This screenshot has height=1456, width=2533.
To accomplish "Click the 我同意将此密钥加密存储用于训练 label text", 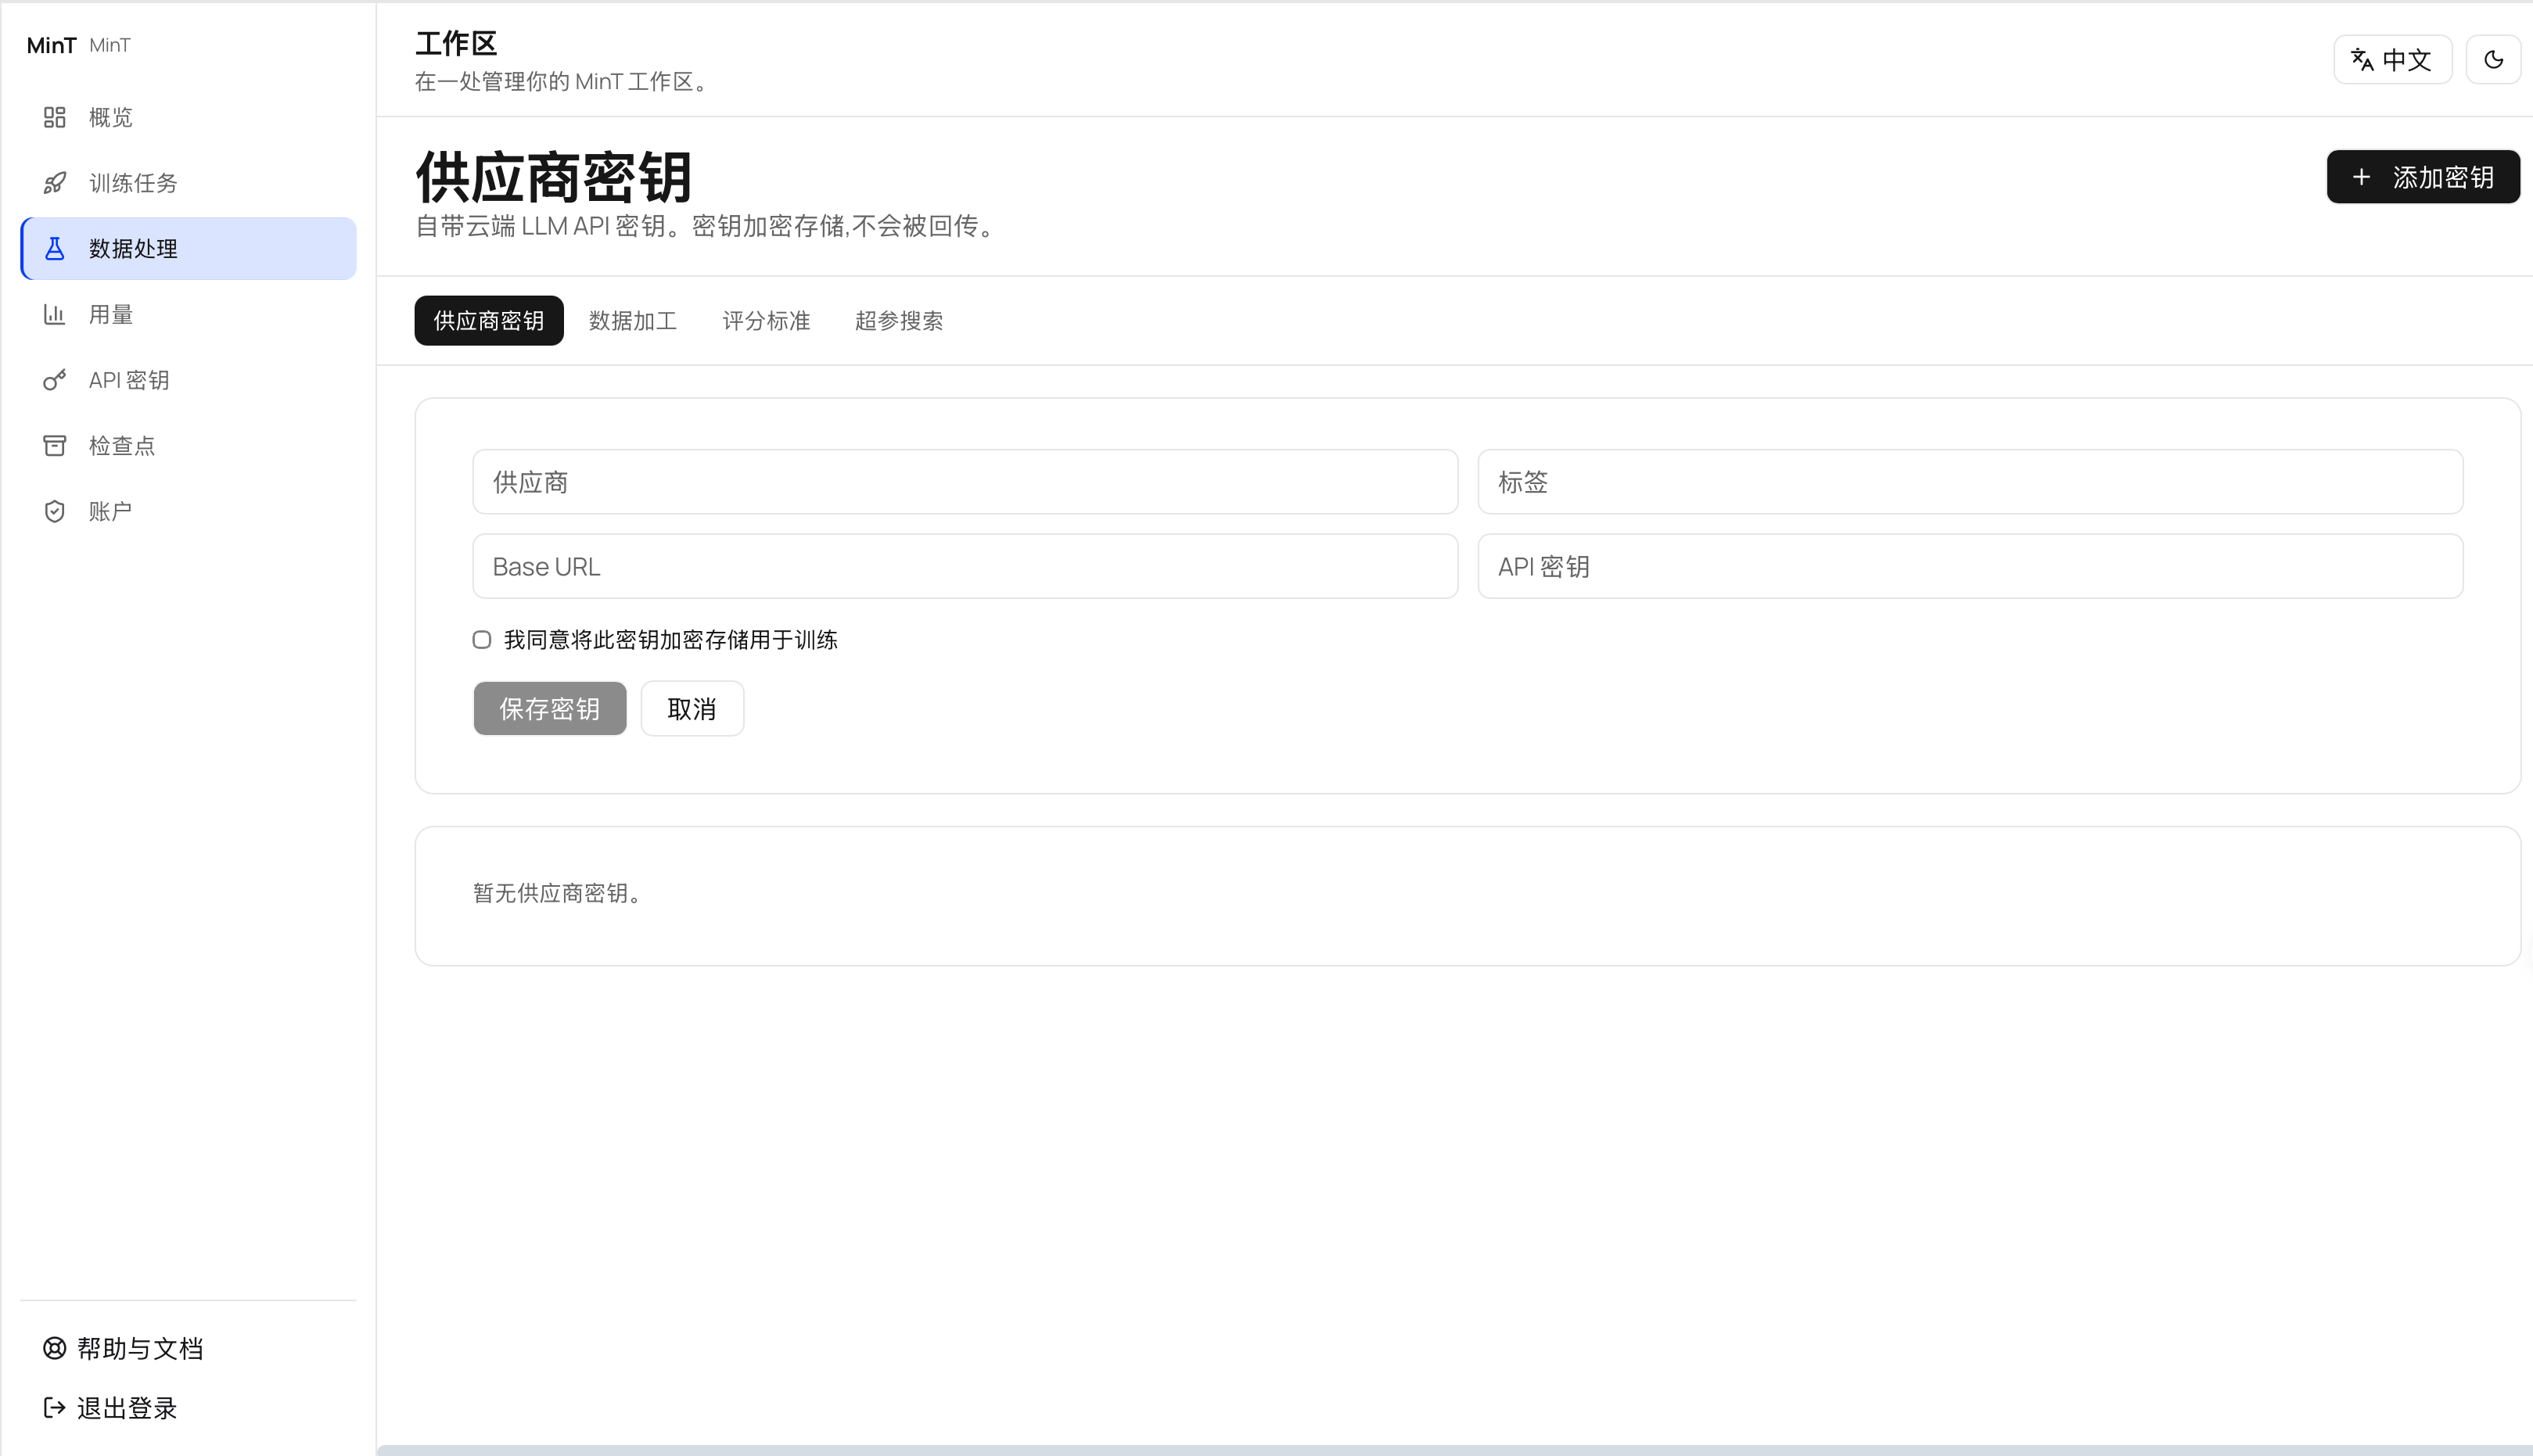I will click(670, 639).
